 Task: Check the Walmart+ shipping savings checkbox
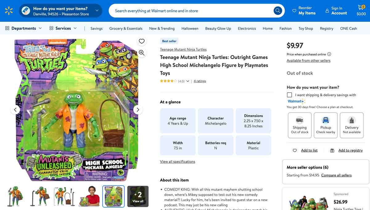289,95
